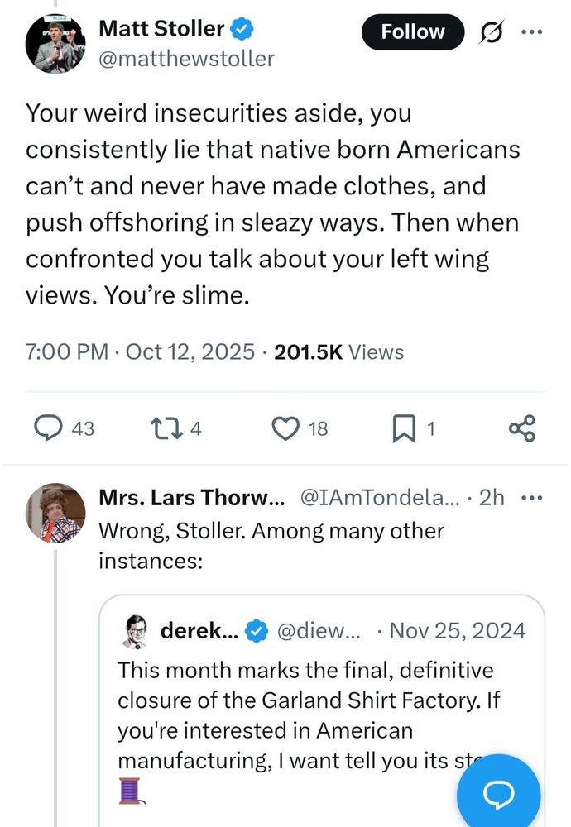The image size is (571, 827).
Task: Click derek's verified badge in quoted tweet
Action: [257, 631]
